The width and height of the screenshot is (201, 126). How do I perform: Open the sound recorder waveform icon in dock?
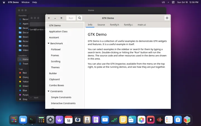pos(160,120)
